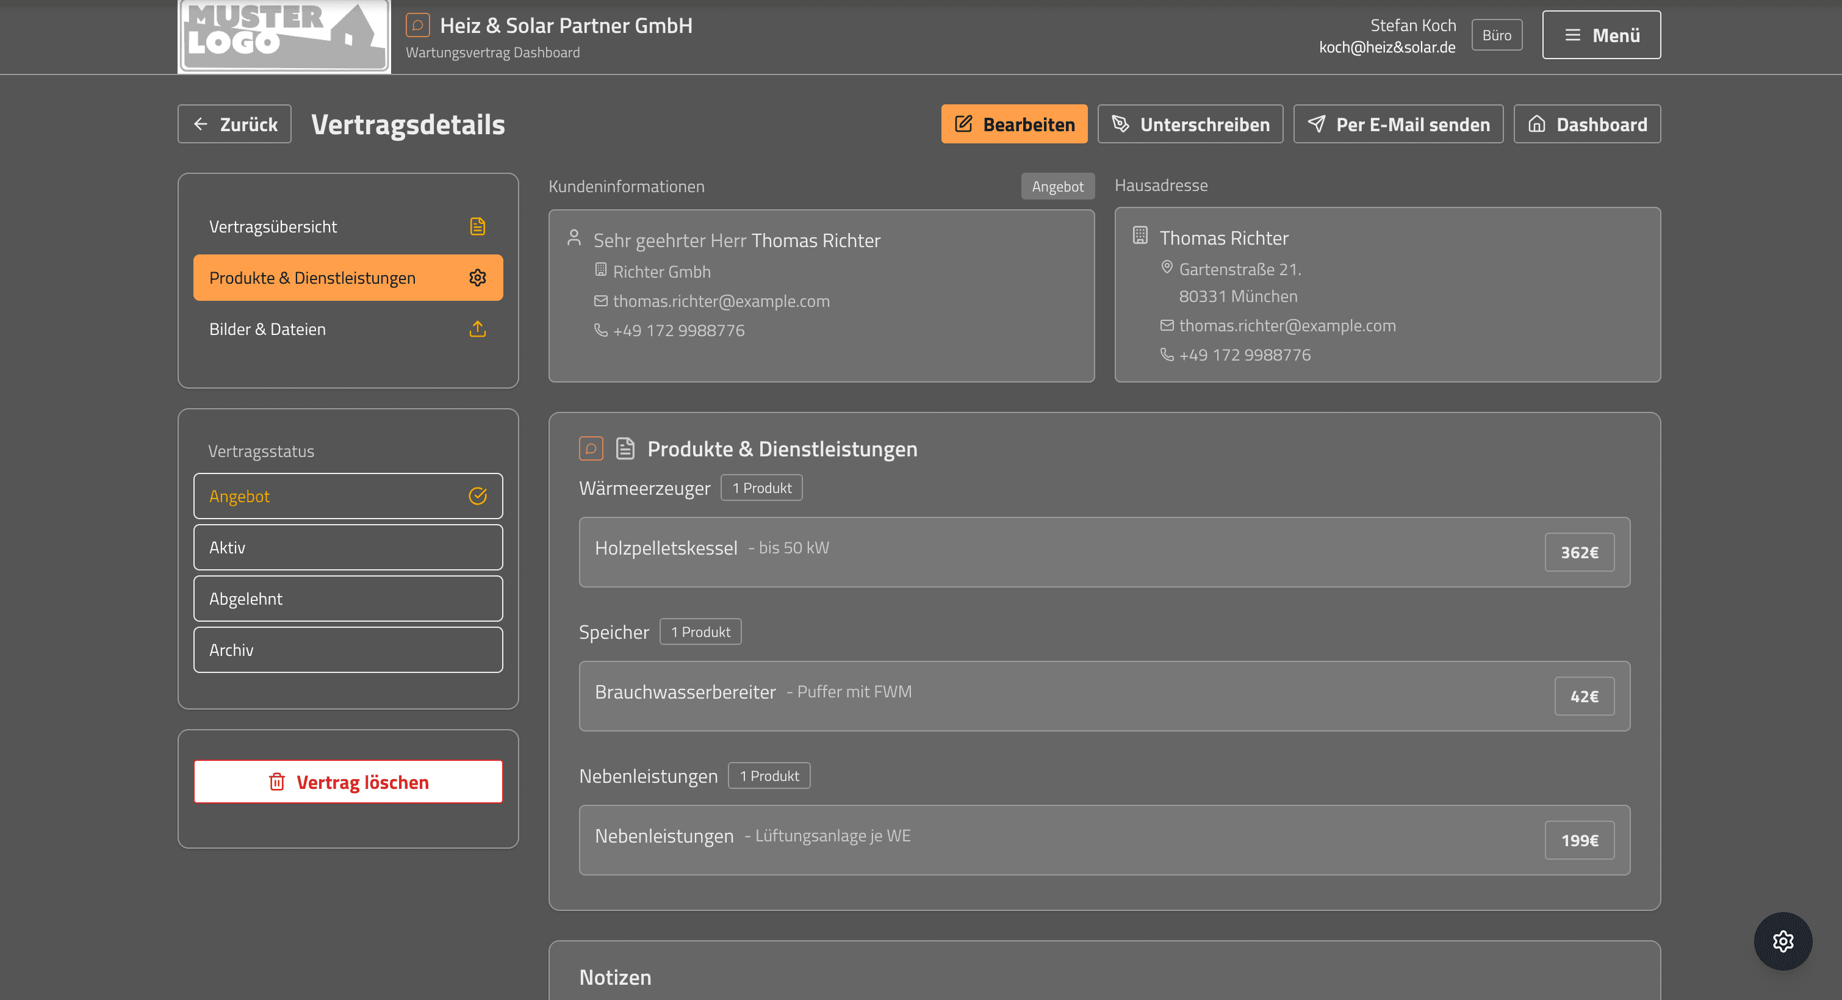Viewport: 1842px width, 1000px height.
Task: Open the Vertragsübersicht section
Action: coord(348,226)
